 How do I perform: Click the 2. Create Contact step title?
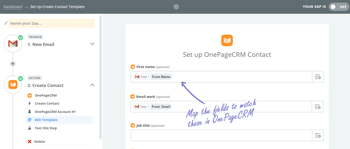46,85
